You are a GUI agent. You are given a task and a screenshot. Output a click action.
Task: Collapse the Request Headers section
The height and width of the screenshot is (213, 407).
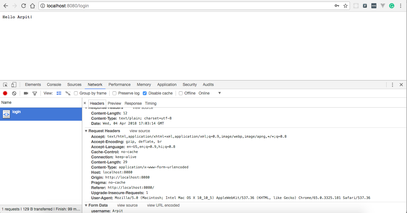tap(86, 131)
